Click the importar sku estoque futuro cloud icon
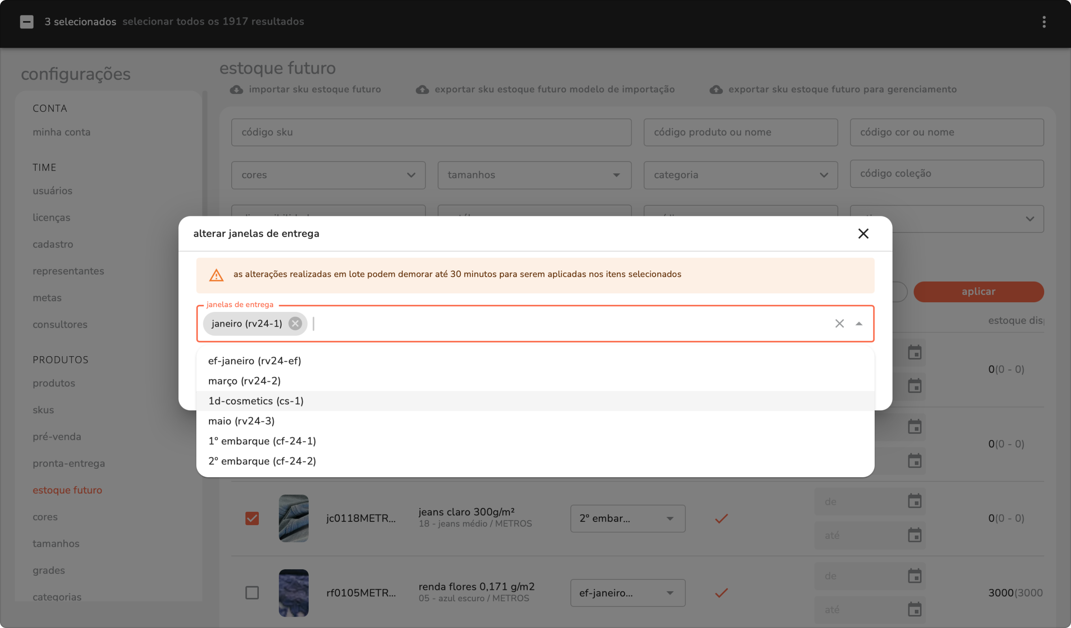1071x628 pixels. (236, 90)
